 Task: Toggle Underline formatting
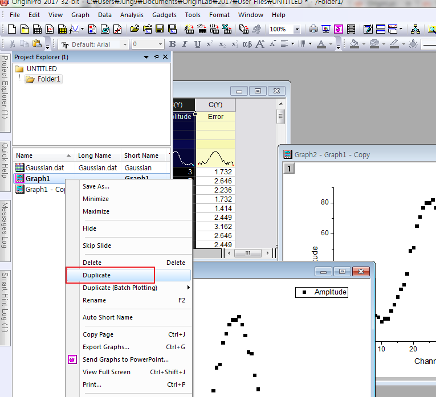click(x=197, y=44)
